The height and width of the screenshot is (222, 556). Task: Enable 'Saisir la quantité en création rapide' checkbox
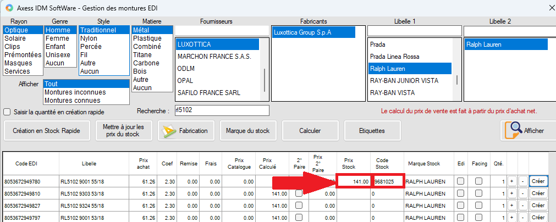click(x=7, y=112)
